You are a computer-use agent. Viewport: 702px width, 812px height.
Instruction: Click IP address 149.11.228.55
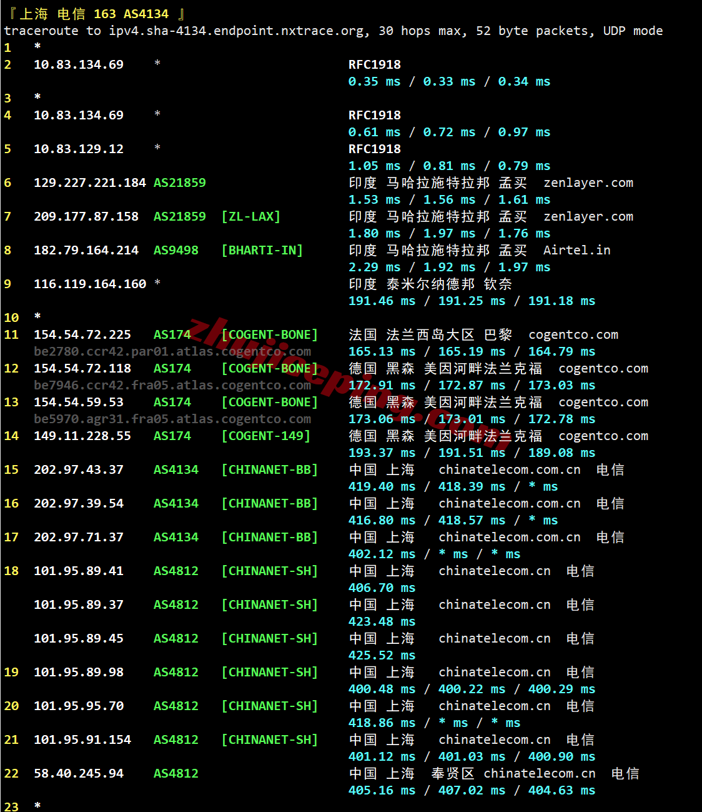[82, 436]
